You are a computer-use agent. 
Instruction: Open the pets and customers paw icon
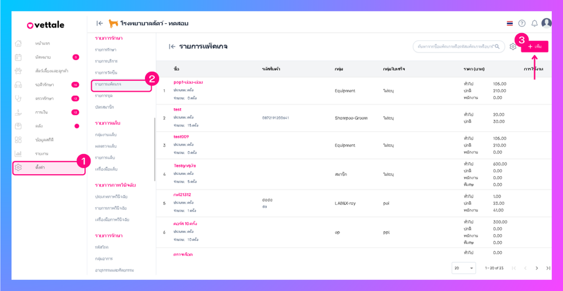coord(18,71)
